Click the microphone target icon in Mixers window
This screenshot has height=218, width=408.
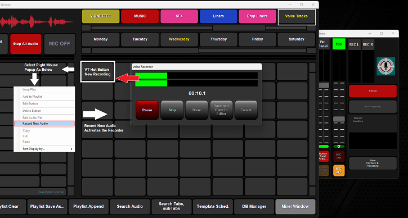pos(386,66)
